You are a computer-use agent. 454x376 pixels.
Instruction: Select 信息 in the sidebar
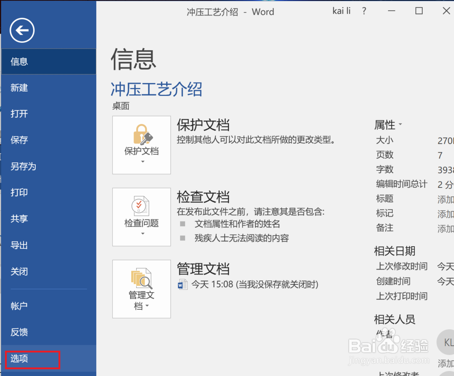pos(49,62)
